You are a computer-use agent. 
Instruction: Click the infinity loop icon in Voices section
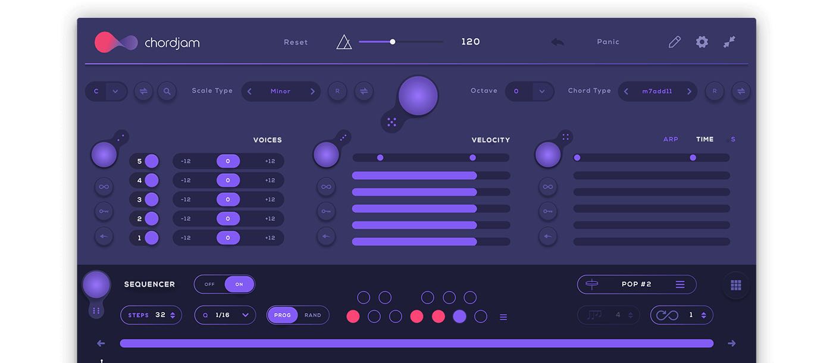coord(104,187)
